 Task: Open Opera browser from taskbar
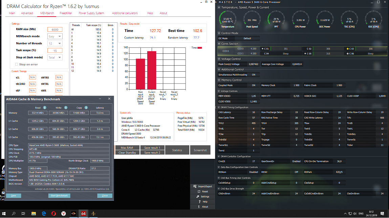(53, 214)
